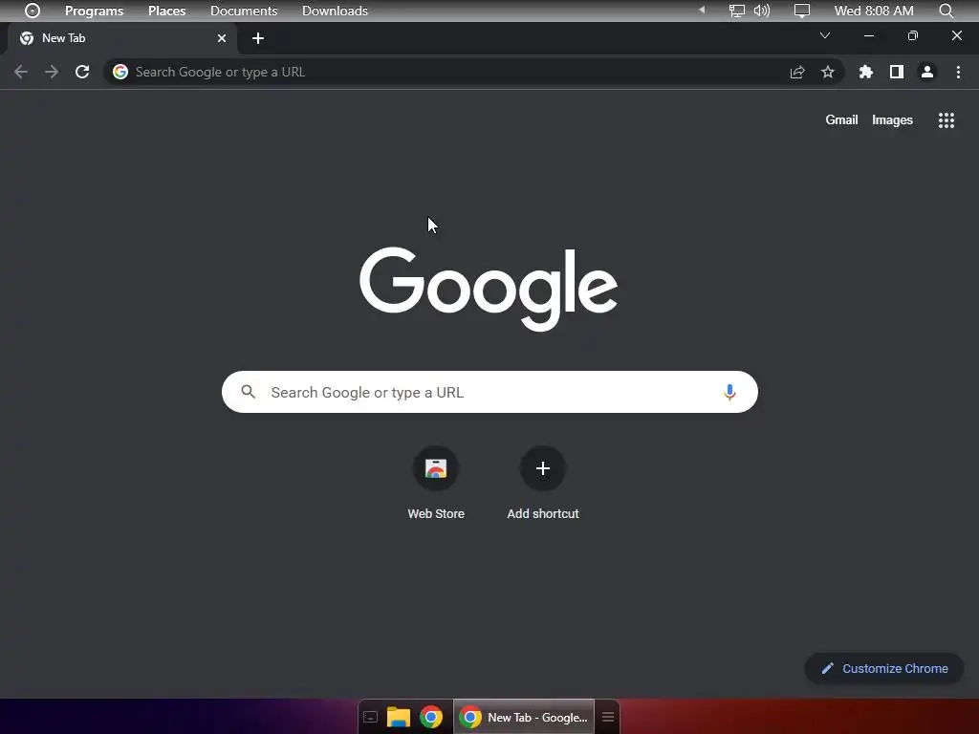The height and width of the screenshot is (734, 979).
Task: Reload the current page
Action: pyautogui.click(x=82, y=72)
